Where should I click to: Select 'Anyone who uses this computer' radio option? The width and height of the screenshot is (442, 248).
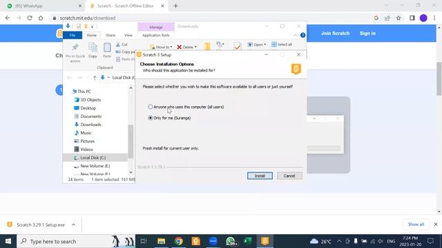pos(151,107)
